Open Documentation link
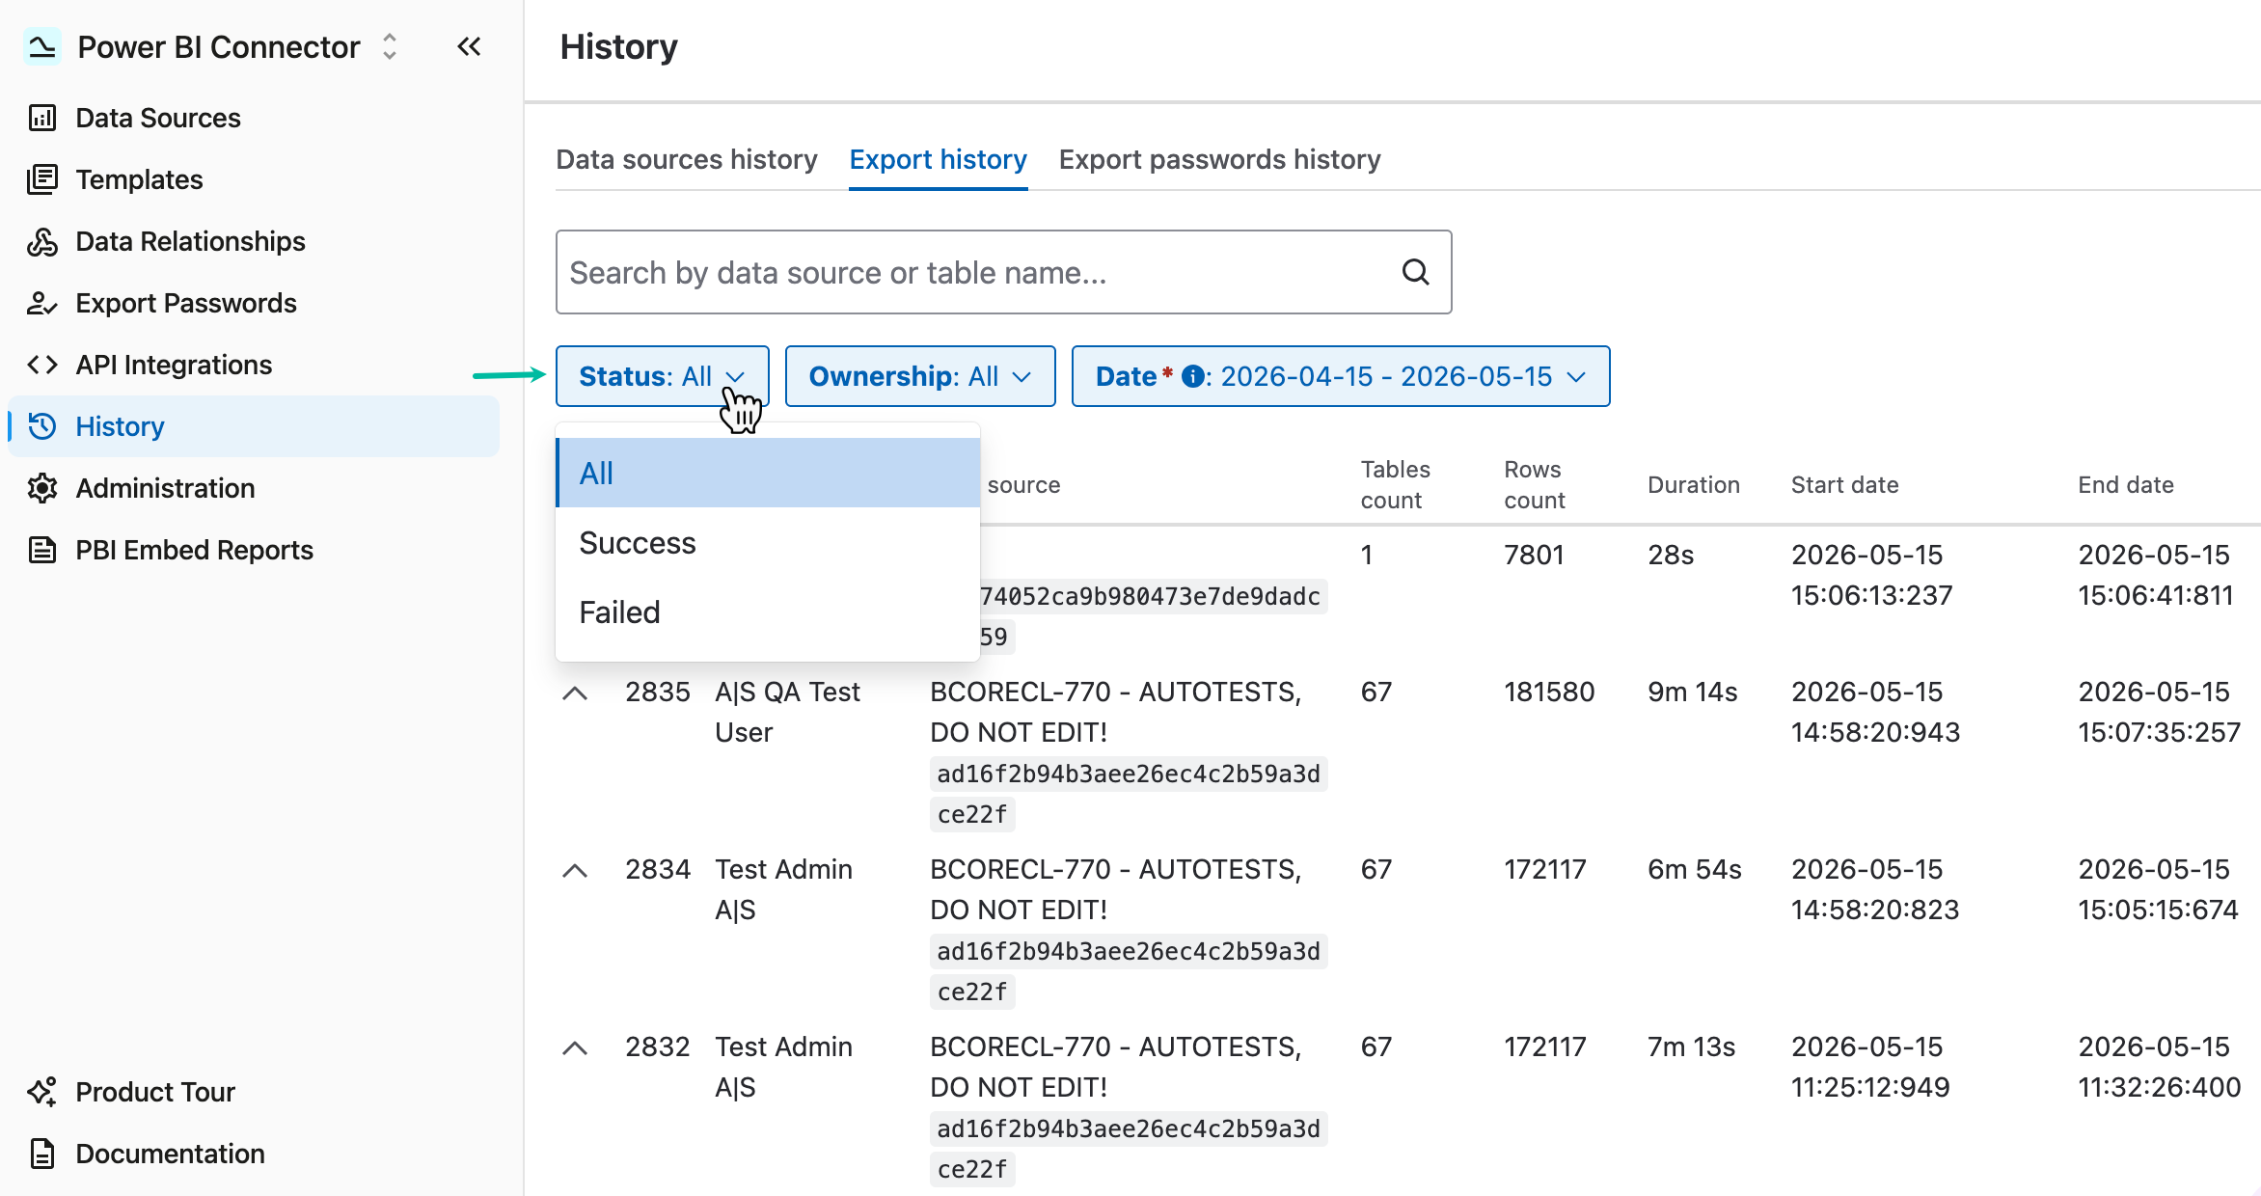Viewport: 2261px width, 1196px height. pos(254,1154)
